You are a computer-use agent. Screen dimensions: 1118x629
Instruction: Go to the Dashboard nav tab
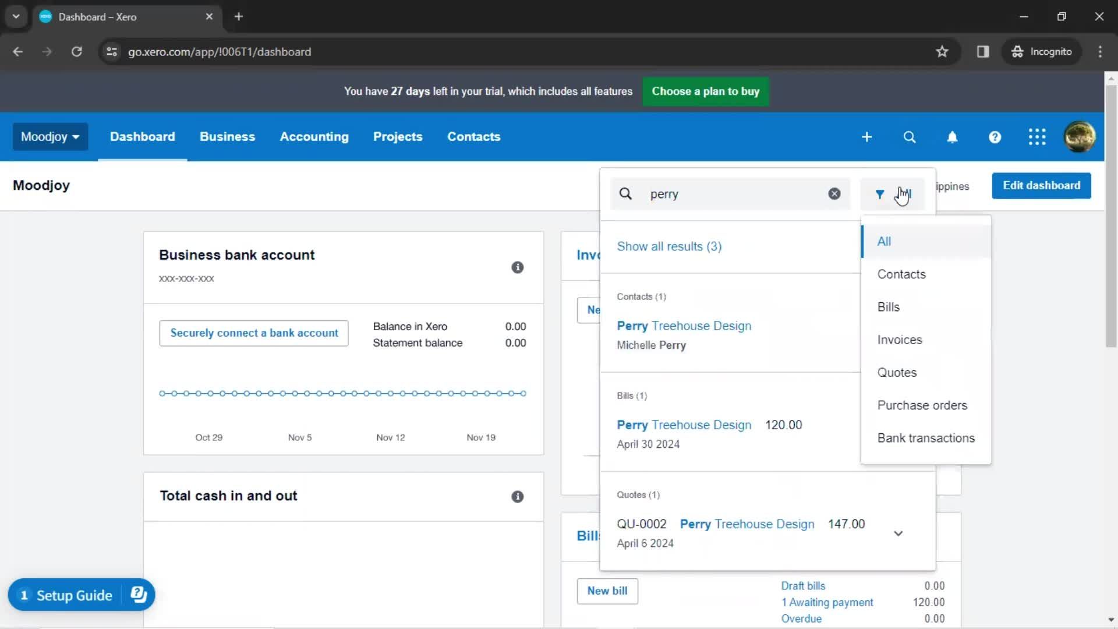[142, 137]
